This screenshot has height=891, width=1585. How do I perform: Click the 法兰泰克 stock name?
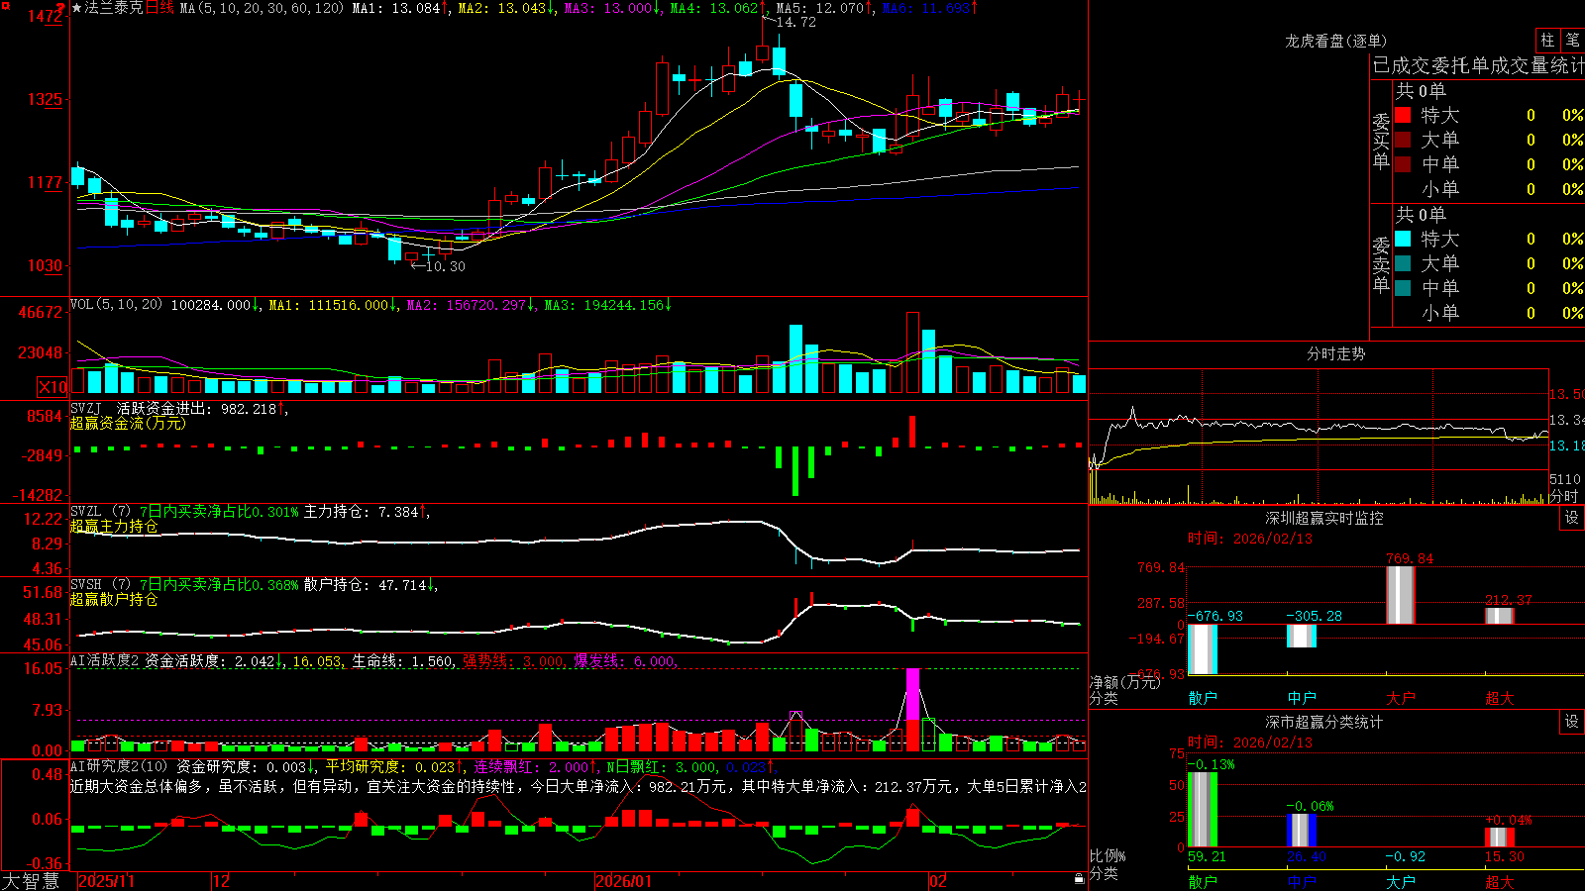[x=114, y=8]
